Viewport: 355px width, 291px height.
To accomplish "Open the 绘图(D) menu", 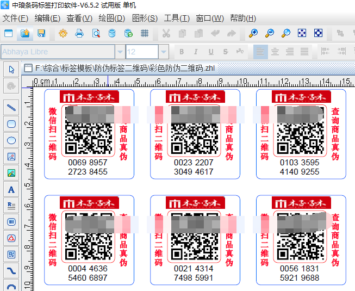I will pos(112,18).
